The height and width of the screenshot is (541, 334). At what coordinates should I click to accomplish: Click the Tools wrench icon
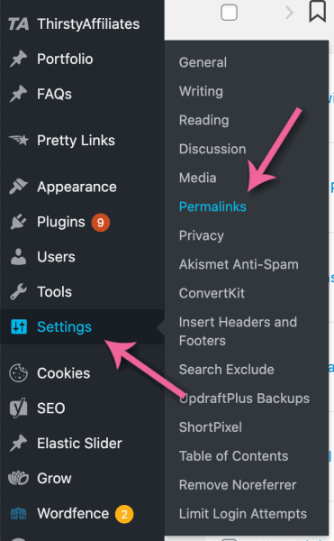pyautogui.click(x=18, y=291)
